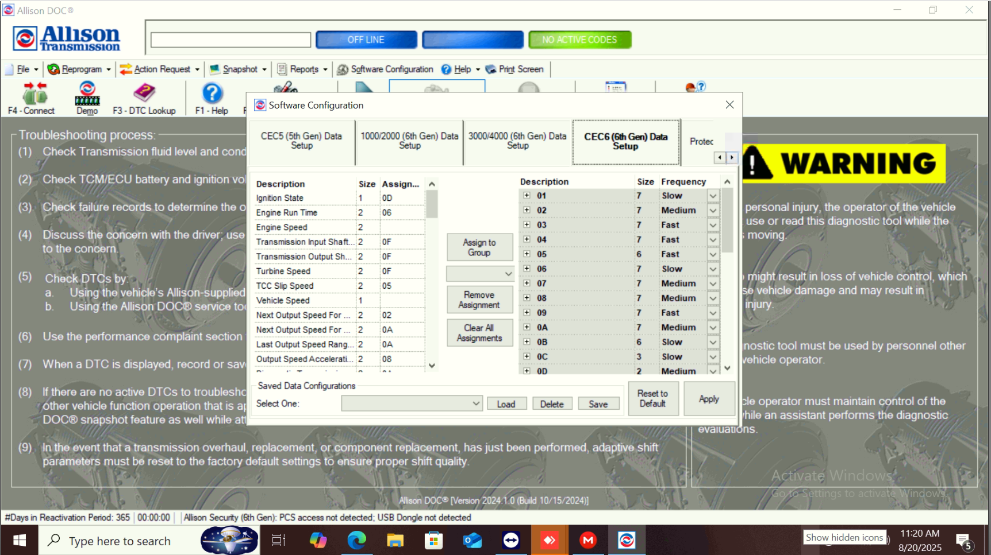Close the Software Configuration dialog
The image size is (991, 555).
tap(729, 104)
